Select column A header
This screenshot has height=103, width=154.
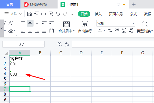click(x=20, y=53)
